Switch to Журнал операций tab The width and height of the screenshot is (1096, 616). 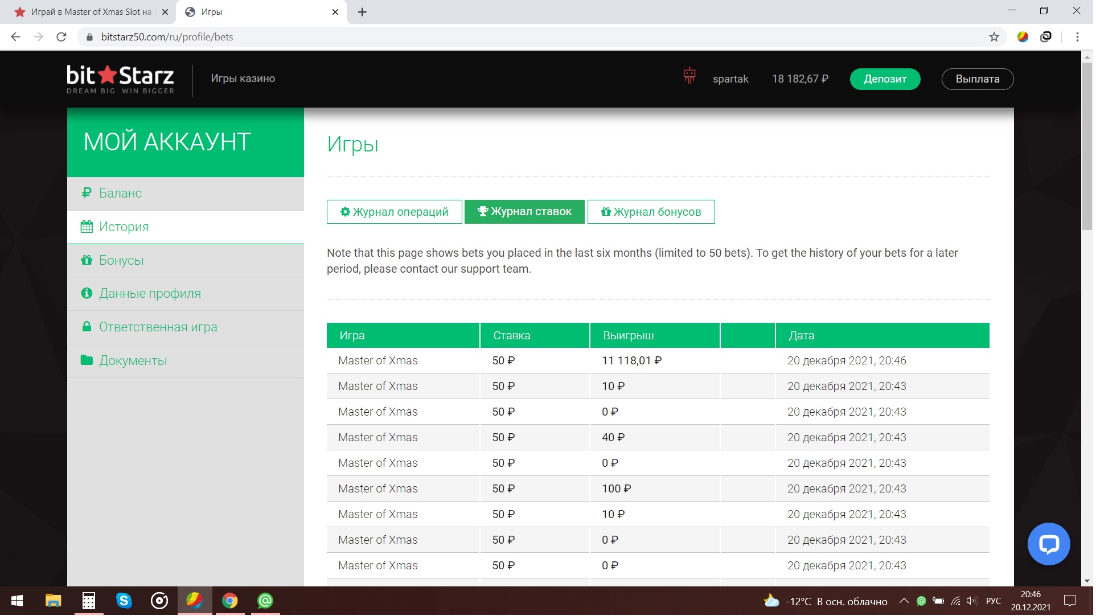point(395,212)
